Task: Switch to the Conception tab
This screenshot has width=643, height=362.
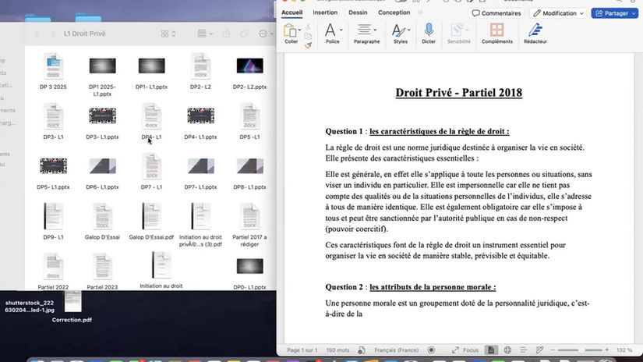Action: tap(394, 12)
